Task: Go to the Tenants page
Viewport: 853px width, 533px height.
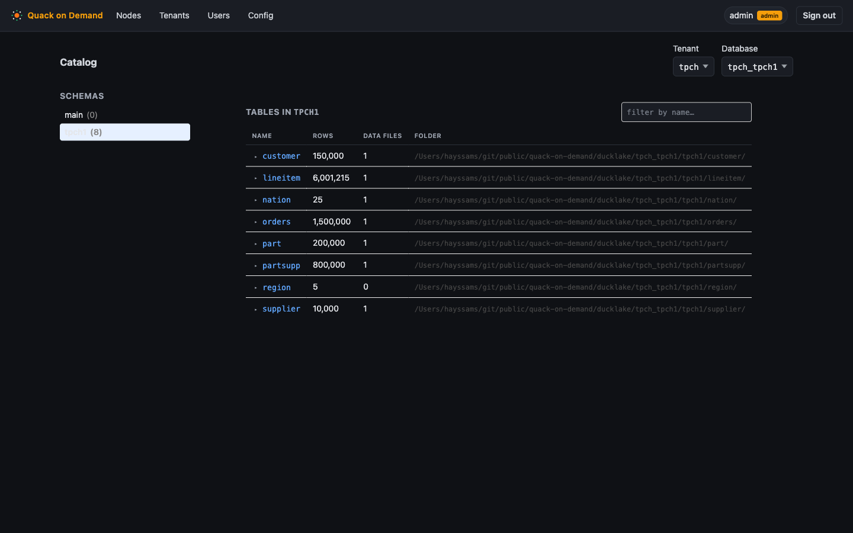Action: 174,15
